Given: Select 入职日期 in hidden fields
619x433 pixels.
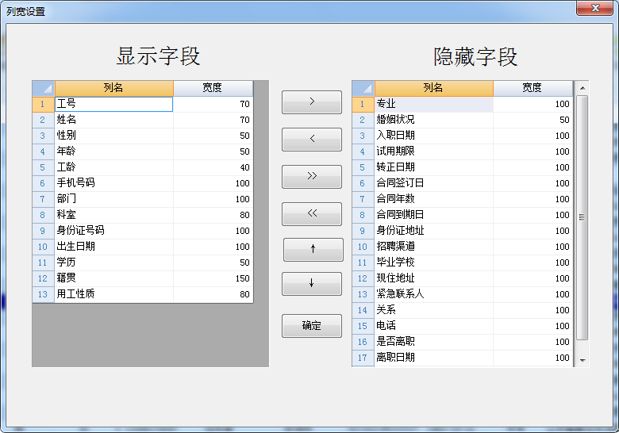Looking at the screenshot, I should pyautogui.click(x=433, y=136).
